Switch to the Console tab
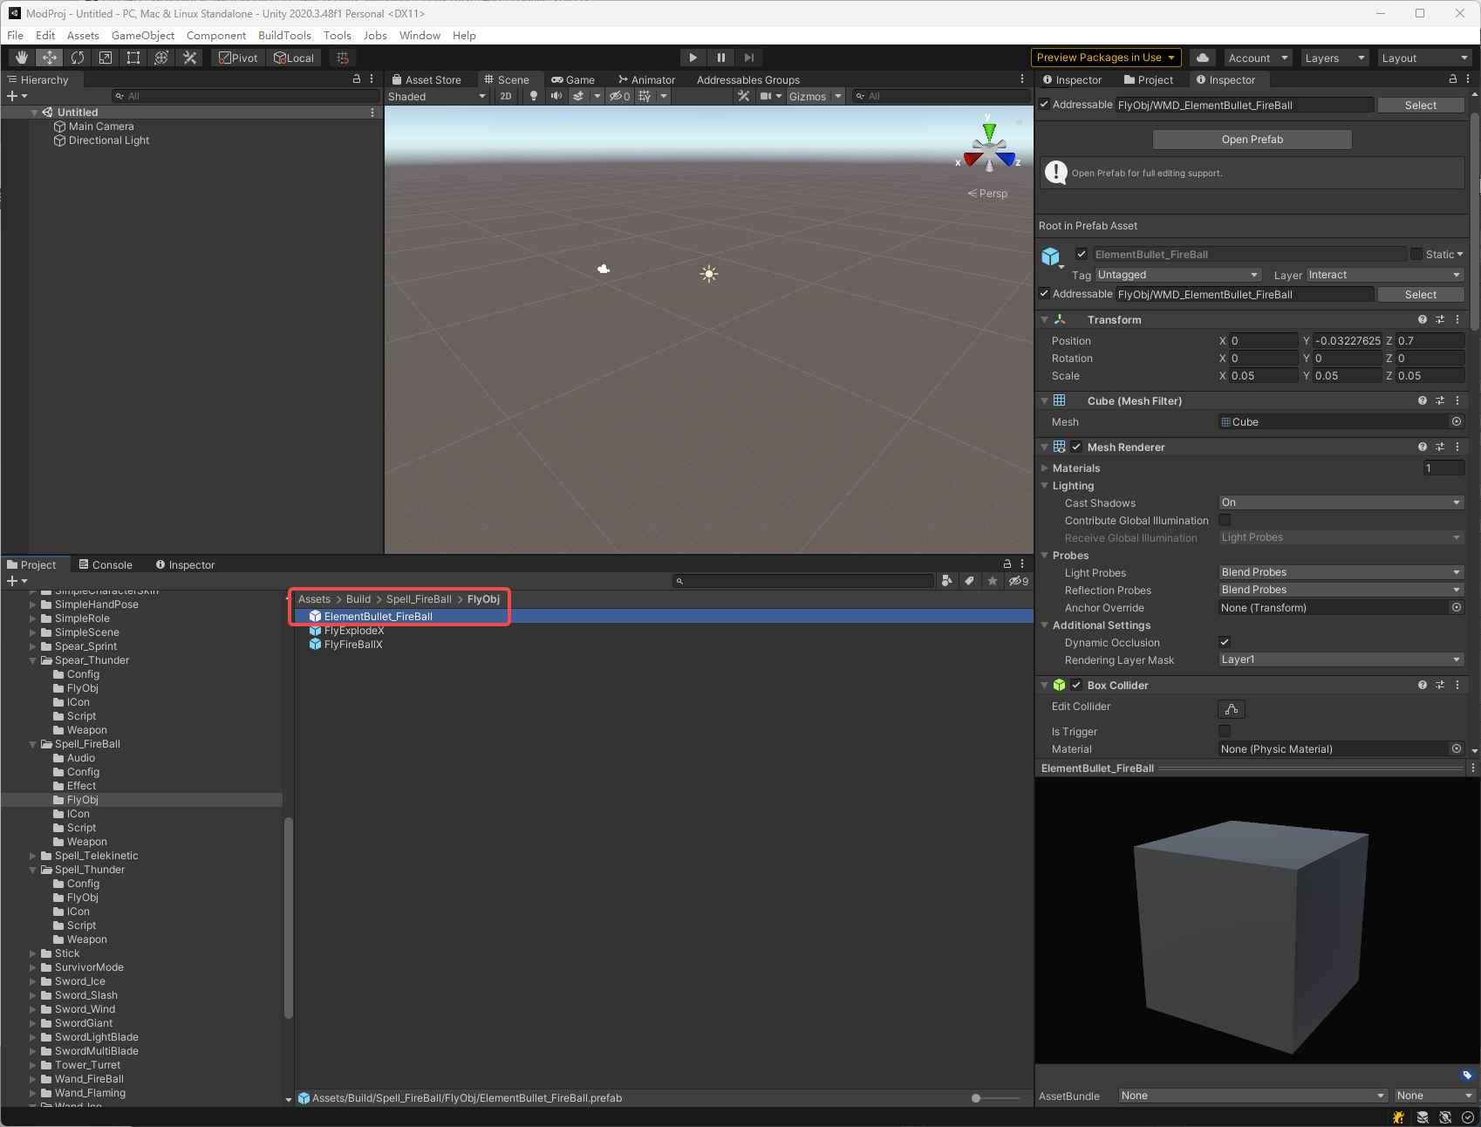This screenshot has height=1127, width=1481. tap(106, 565)
